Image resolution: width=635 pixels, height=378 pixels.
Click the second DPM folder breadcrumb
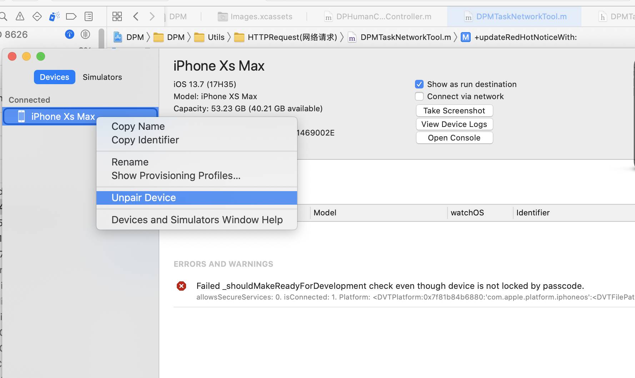[x=169, y=37]
